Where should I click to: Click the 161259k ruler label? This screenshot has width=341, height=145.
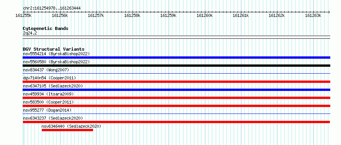168,16
